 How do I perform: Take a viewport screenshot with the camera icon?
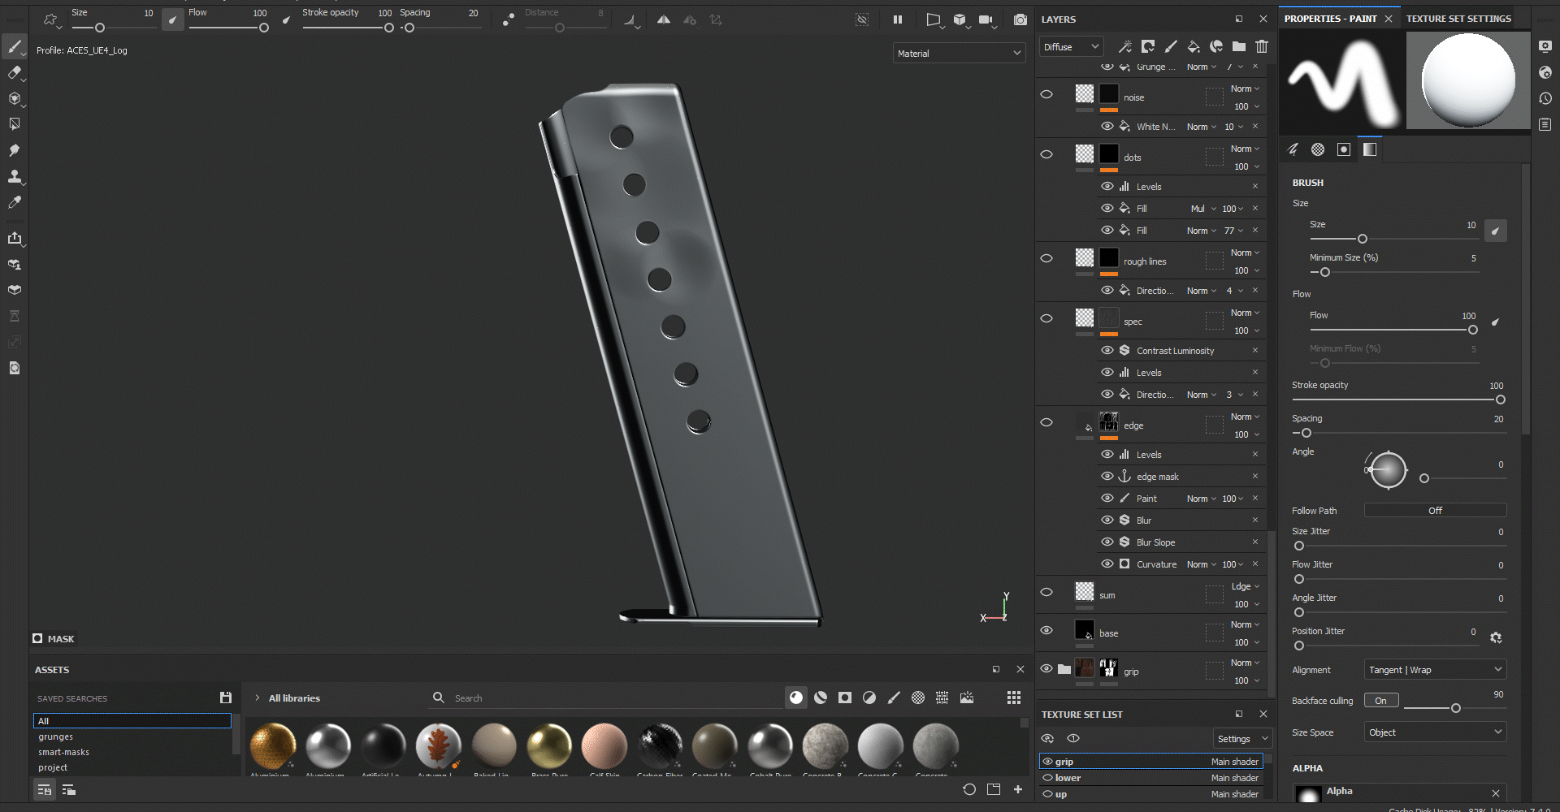click(1020, 19)
